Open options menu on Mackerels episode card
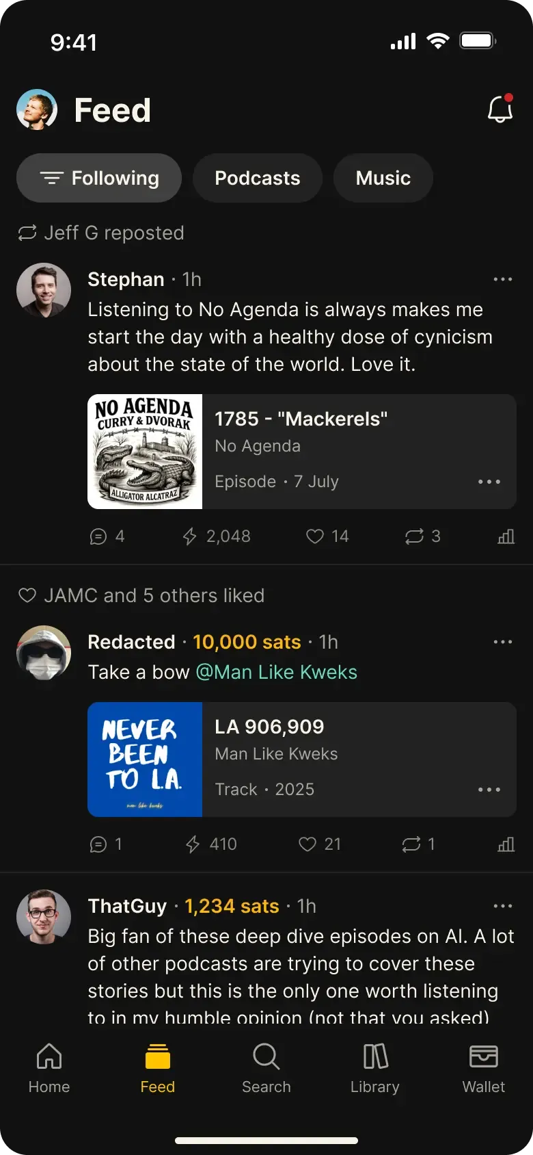Image resolution: width=533 pixels, height=1155 pixels. (489, 482)
